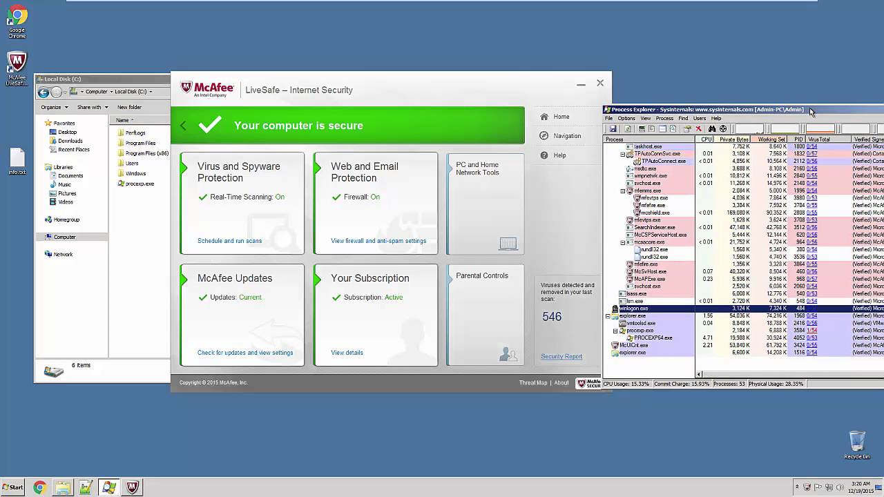The image size is (884, 497).
Task: Click the McAfee back arrow on green banner
Action: pyautogui.click(x=183, y=126)
